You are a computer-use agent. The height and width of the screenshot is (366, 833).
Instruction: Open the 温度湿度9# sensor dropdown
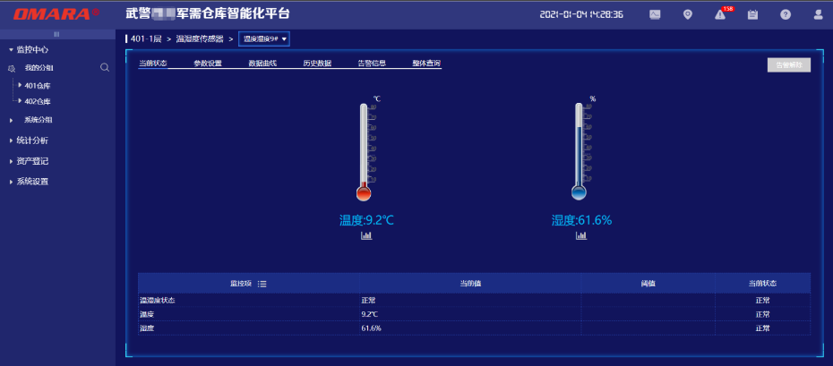[264, 38]
